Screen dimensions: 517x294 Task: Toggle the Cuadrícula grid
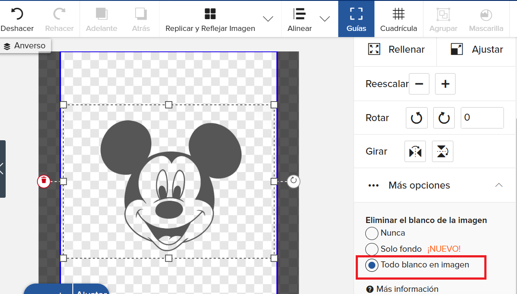(x=398, y=19)
